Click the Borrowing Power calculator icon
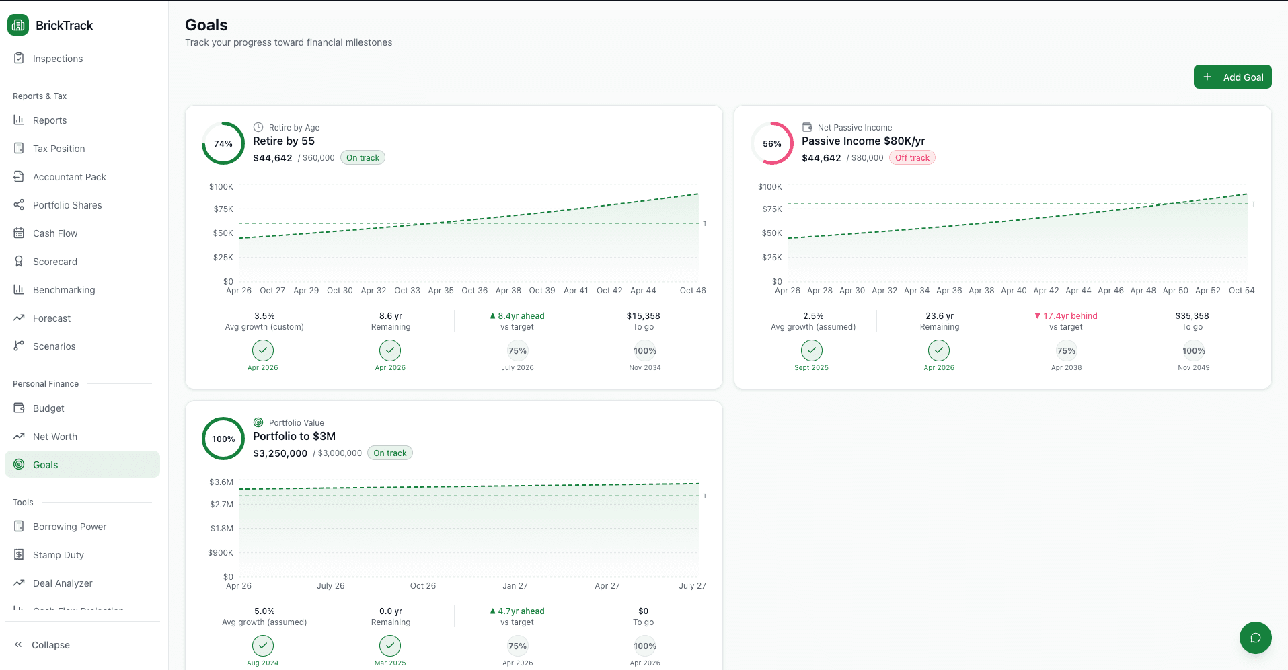The height and width of the screenshot is (670, 1288). [x=19, y=526]
